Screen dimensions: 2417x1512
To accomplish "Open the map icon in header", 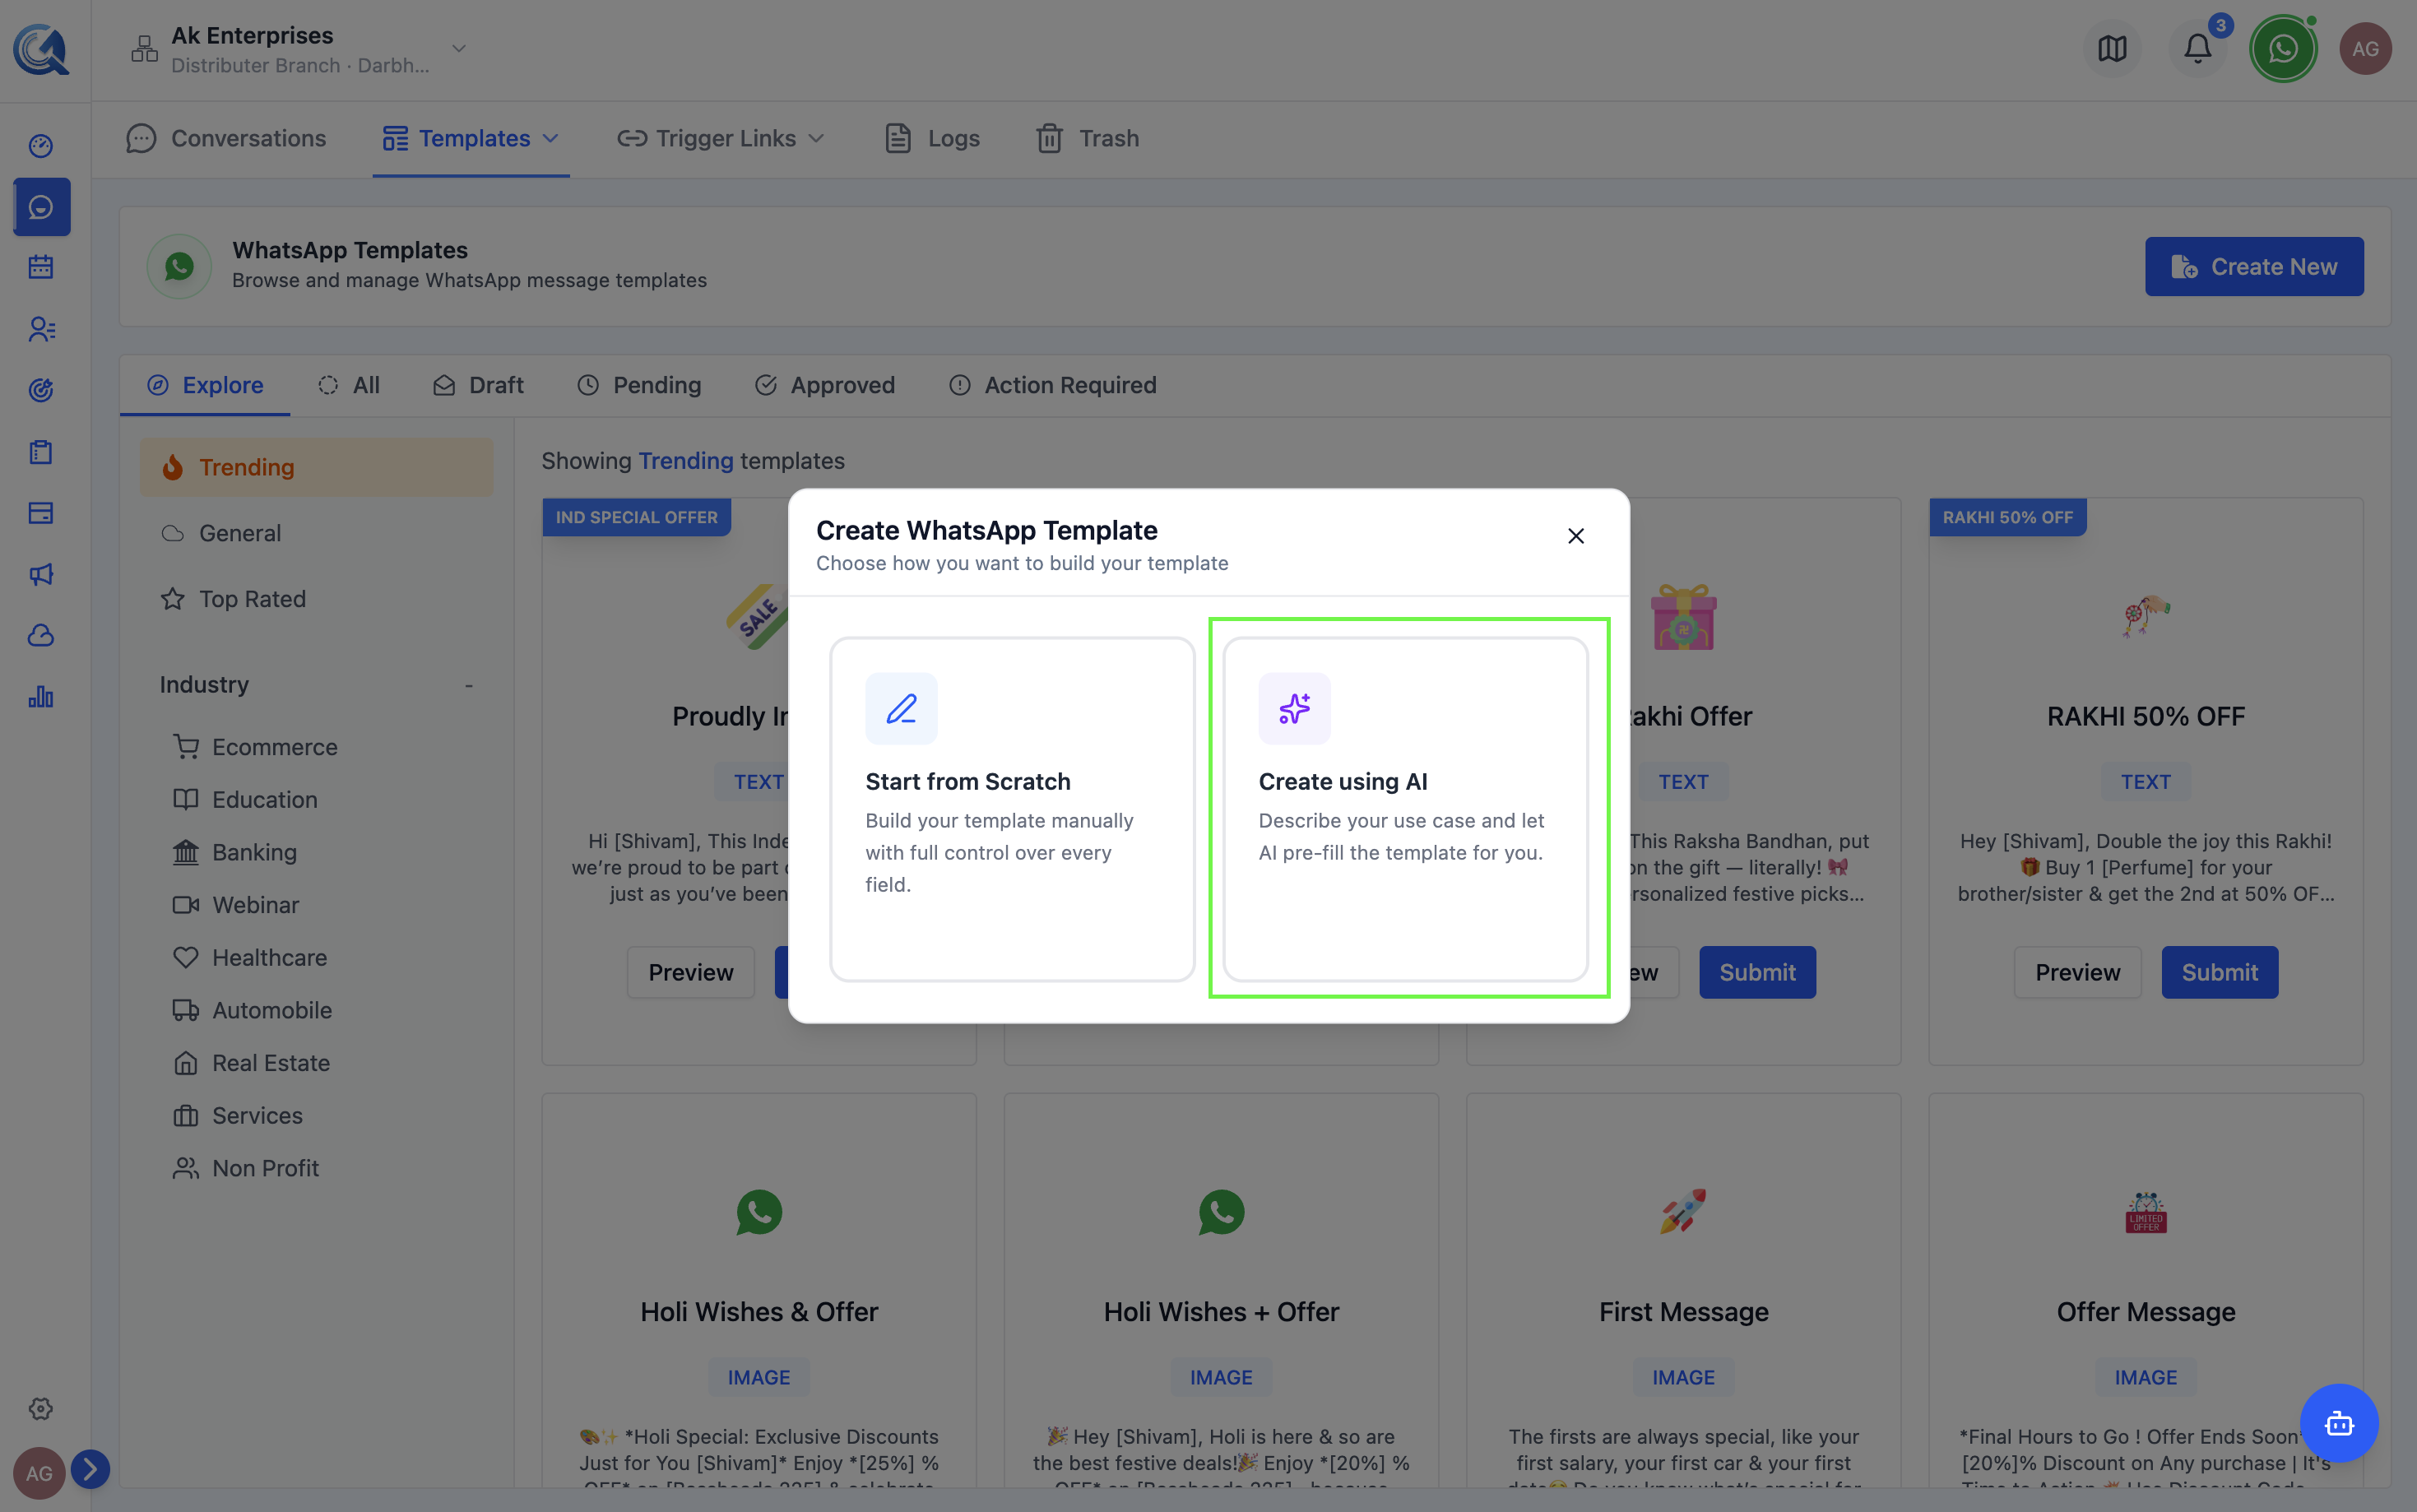I will tap(2112, 48).
